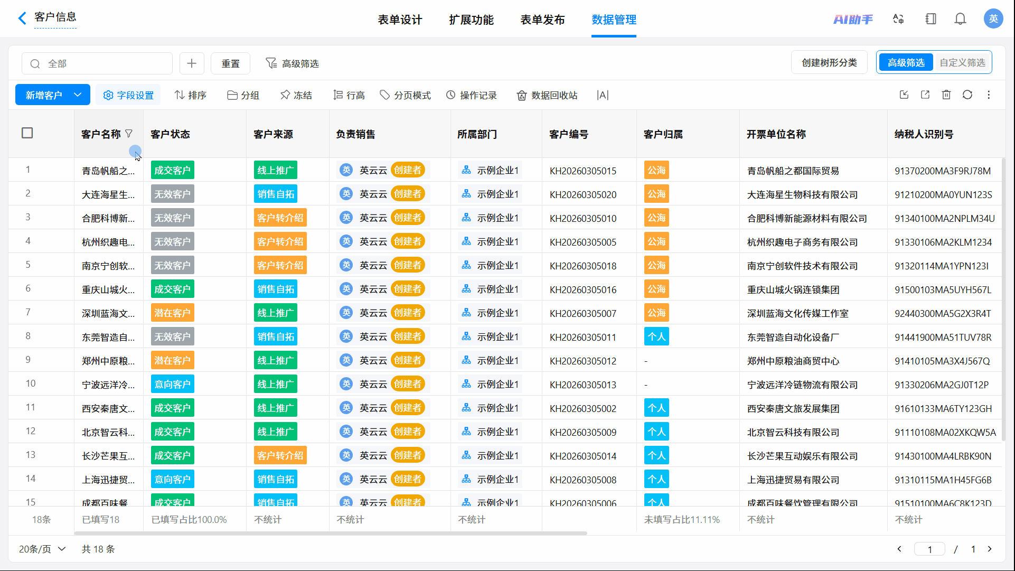Click the 示例企业1 department icon in the 青岛帆船 row
Viewport: 1015px width, 571px height.
[466, 170]
